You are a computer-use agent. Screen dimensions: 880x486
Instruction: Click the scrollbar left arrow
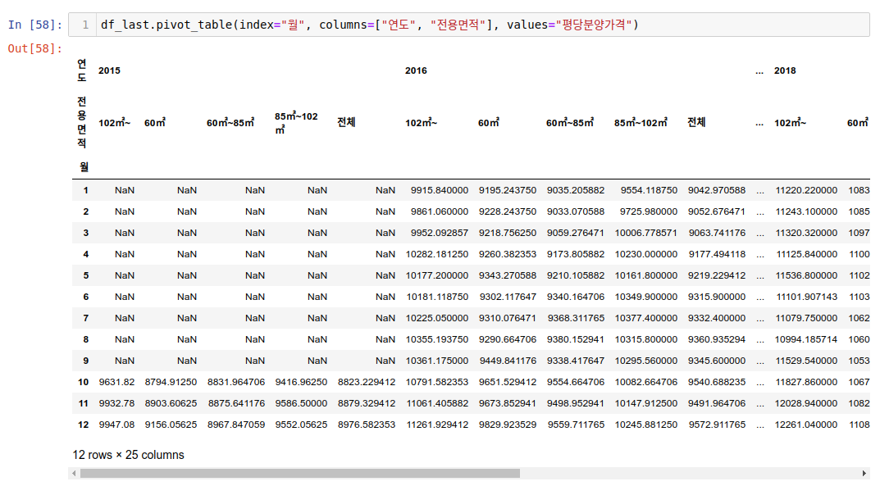[74, 474]
